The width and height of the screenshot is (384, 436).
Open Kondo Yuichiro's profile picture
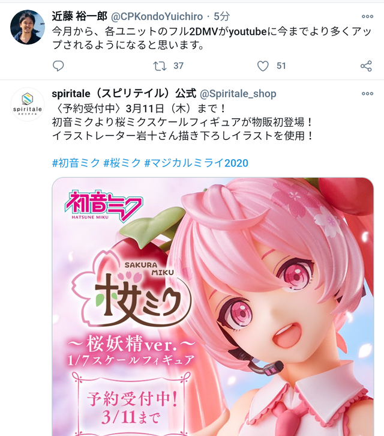tap(27, 27)
